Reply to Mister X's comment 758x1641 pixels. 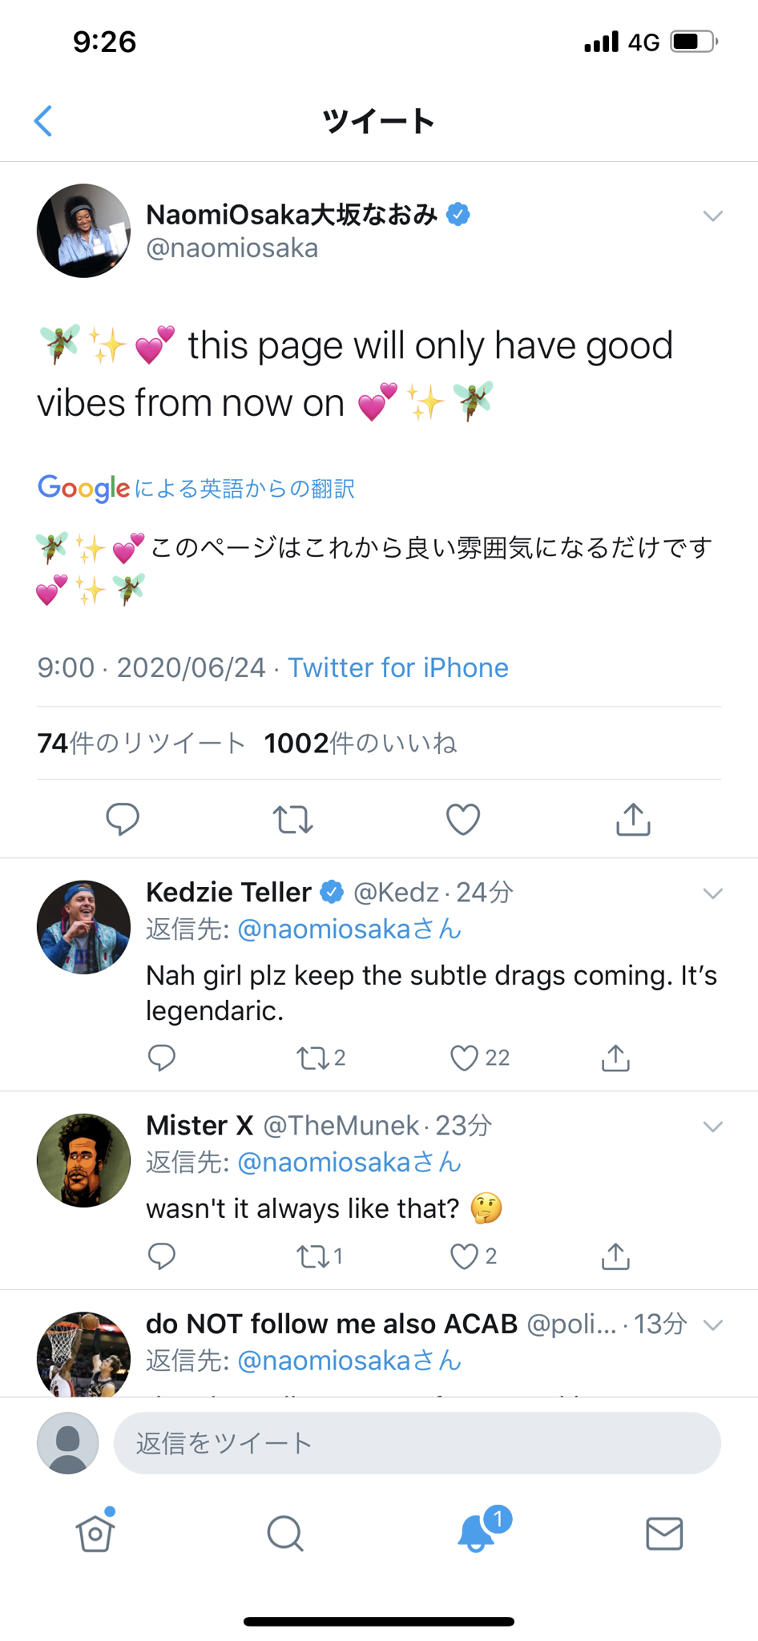click(162, 1256)
